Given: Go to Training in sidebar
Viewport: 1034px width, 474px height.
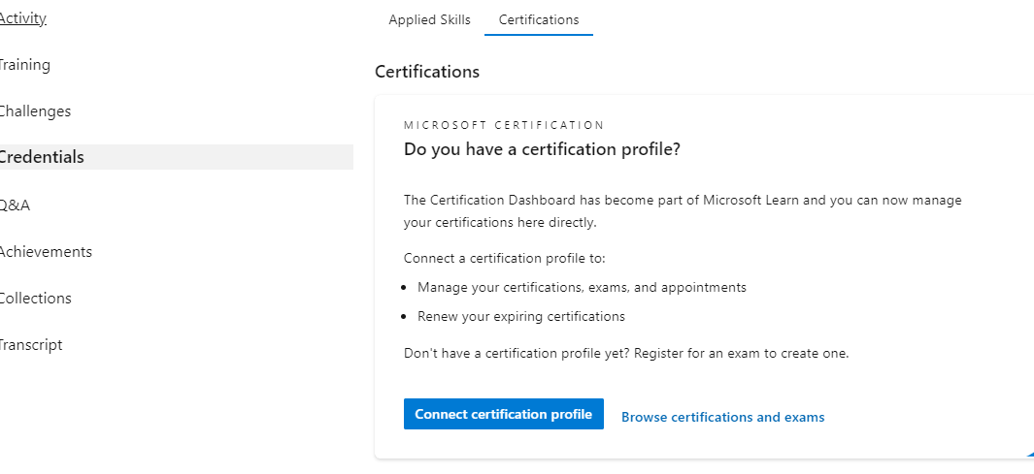Looking at the screenshot, I should tap(24, 65).
